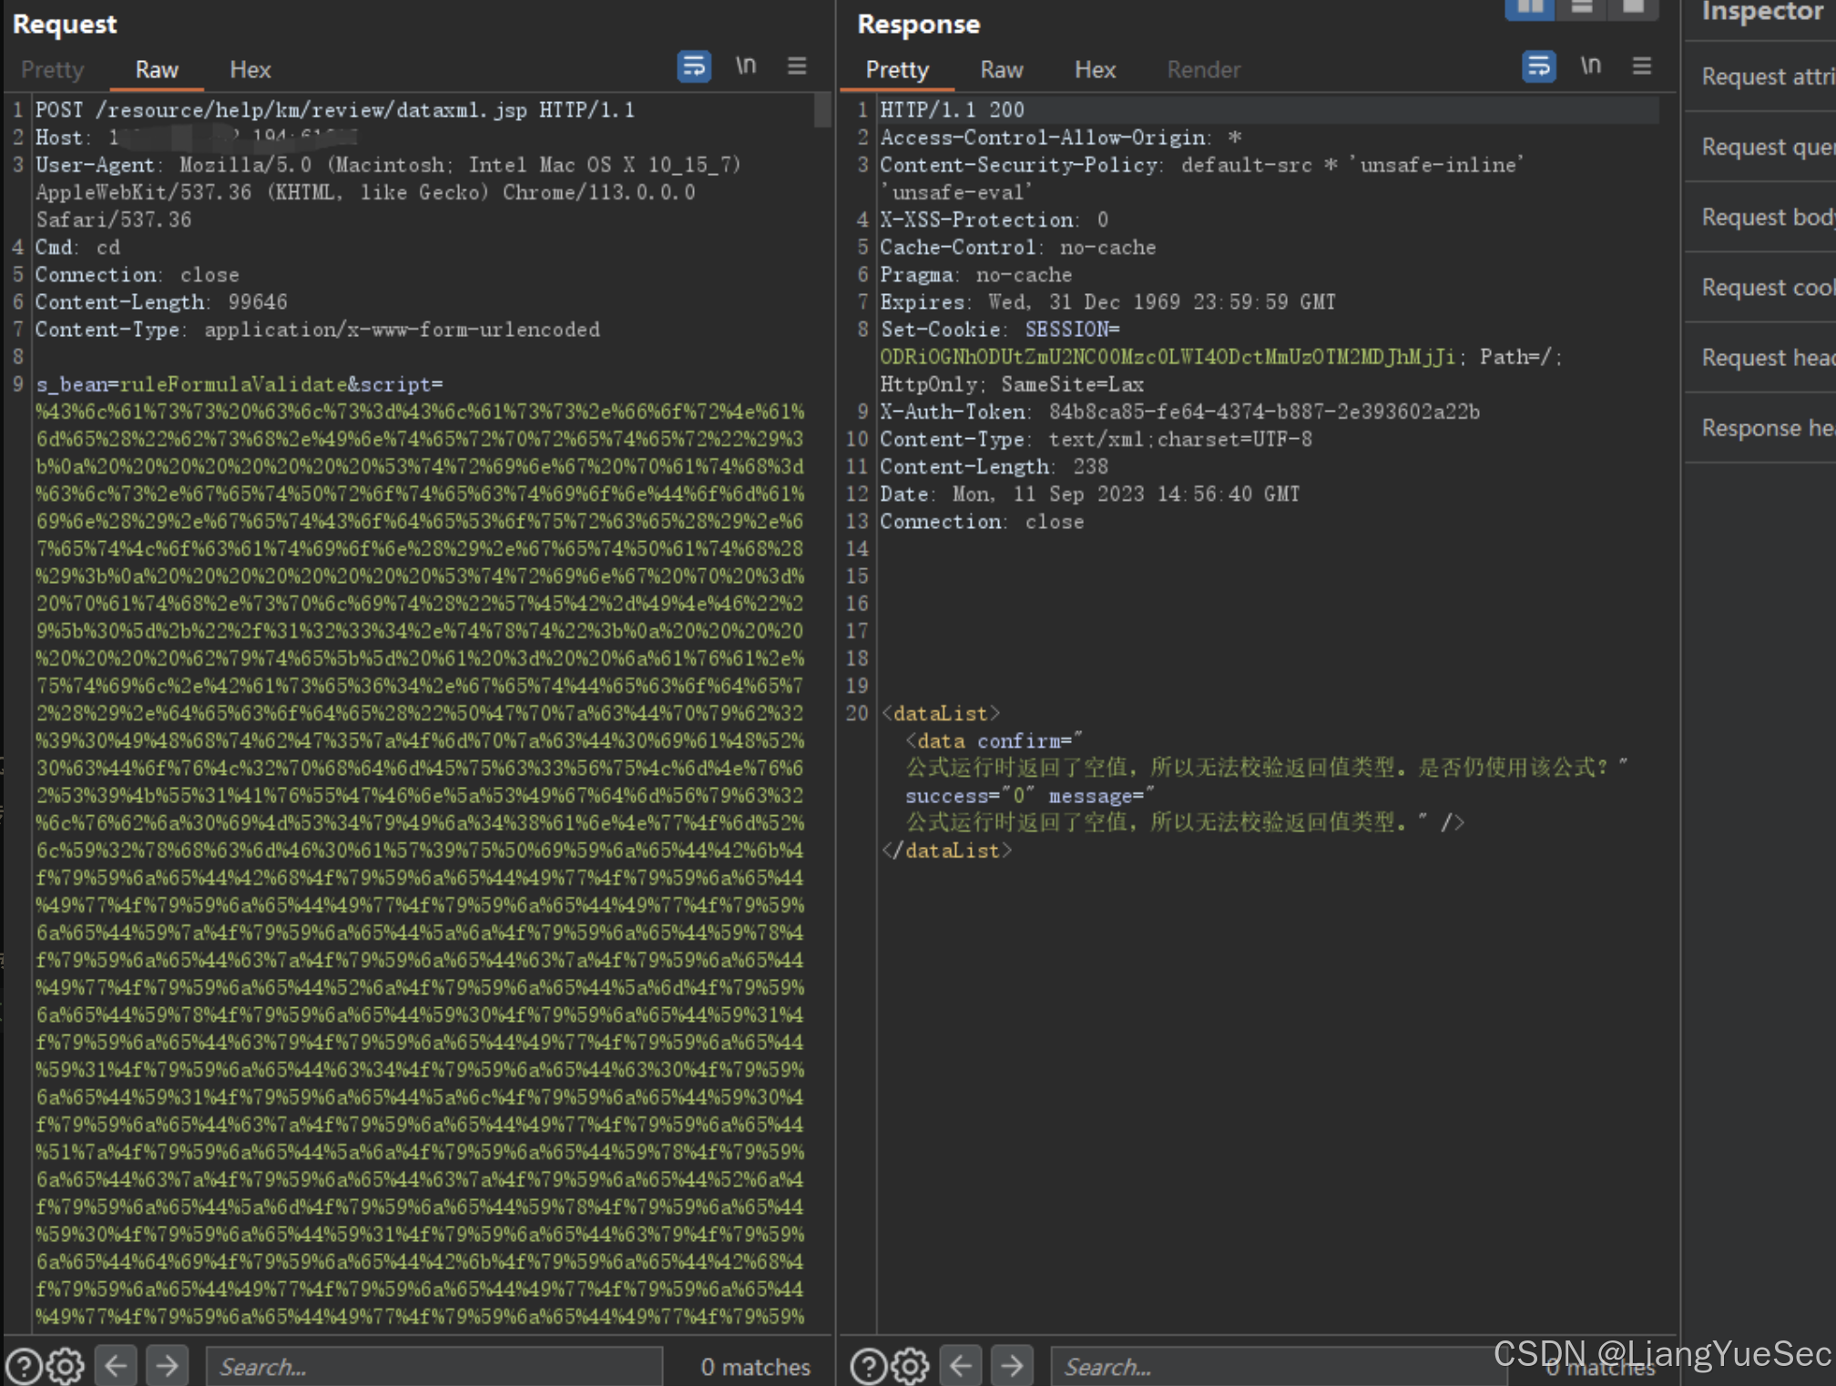Image resolution: width=1836 pixels, height=1386 pixels.
Task: Go to previous match in Request search
Action: point(117,1366)
